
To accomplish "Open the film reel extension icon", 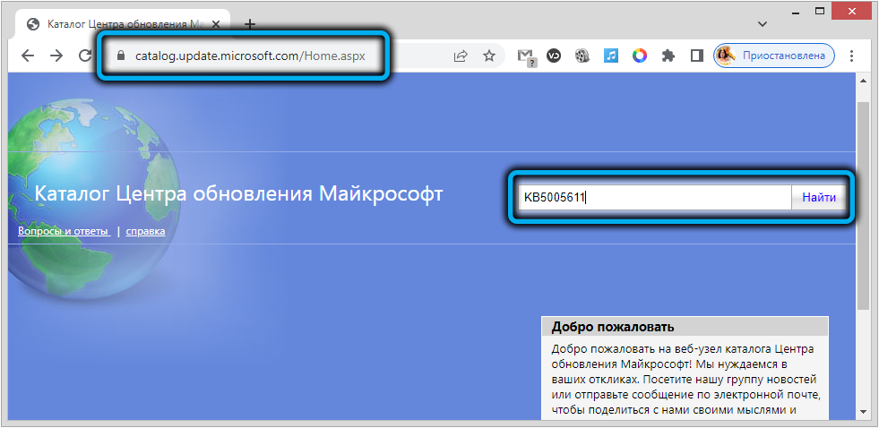I will pyautogui.click(x=582, y=56).
